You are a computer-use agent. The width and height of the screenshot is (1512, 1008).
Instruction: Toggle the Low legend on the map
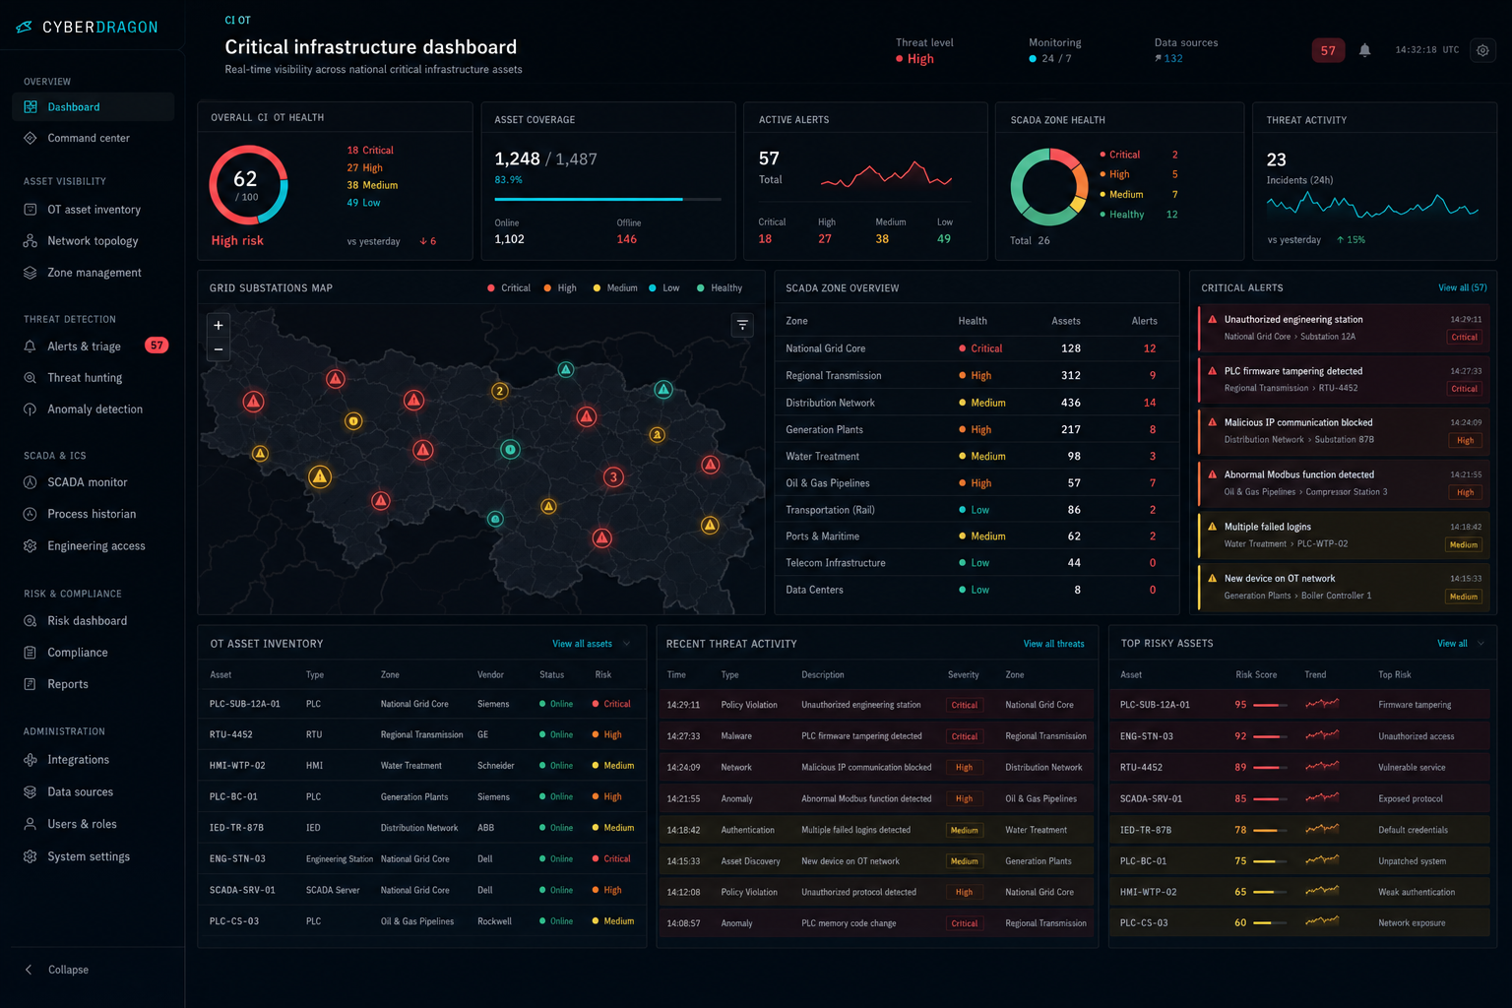click(664, 288)
